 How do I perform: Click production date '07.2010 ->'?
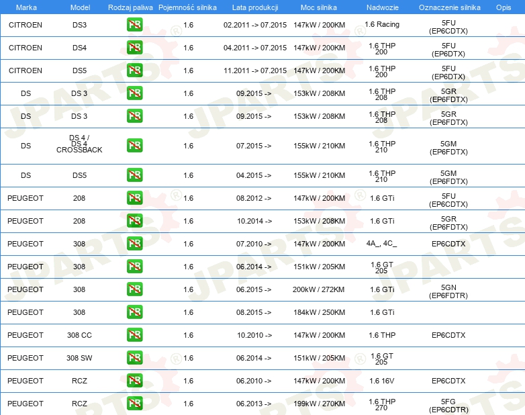point(254,244)
